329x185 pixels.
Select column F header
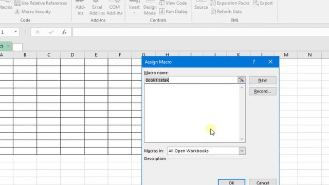tap(120, 55)
